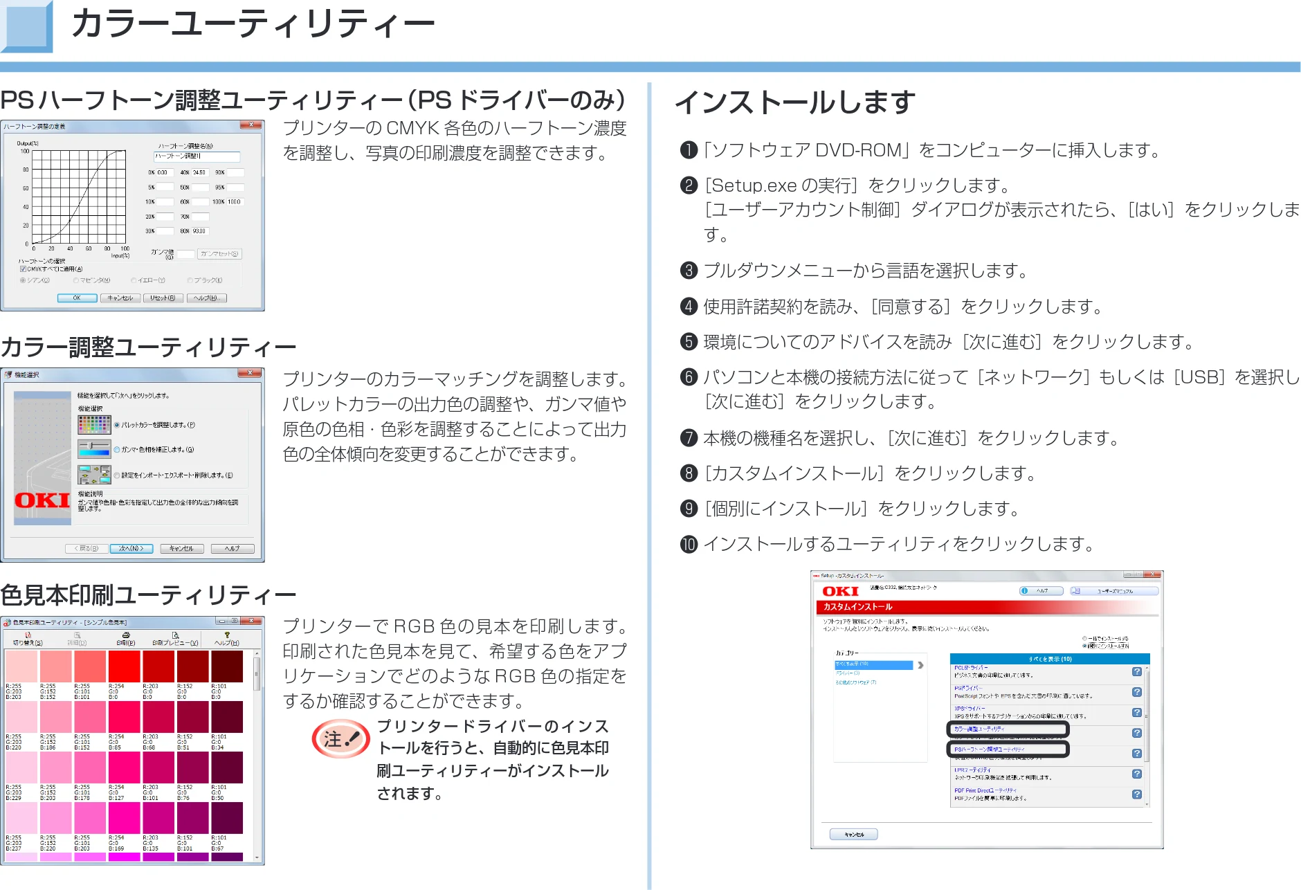Click LPRユーティリティ link in installer list

972,770
